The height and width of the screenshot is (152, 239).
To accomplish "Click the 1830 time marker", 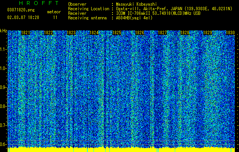I will [x=230, y=33].
